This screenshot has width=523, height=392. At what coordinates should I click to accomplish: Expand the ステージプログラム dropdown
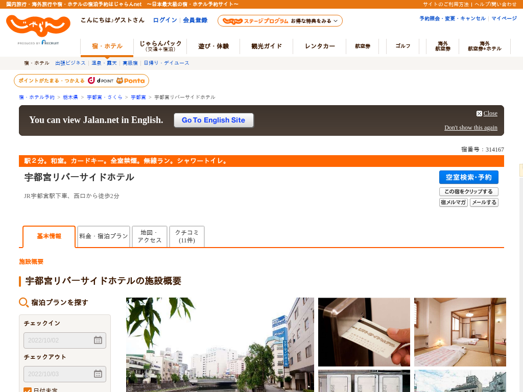[280, 20]
